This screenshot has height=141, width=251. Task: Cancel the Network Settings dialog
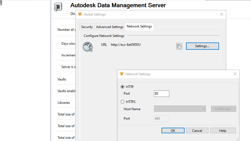[x=197, y=130]
